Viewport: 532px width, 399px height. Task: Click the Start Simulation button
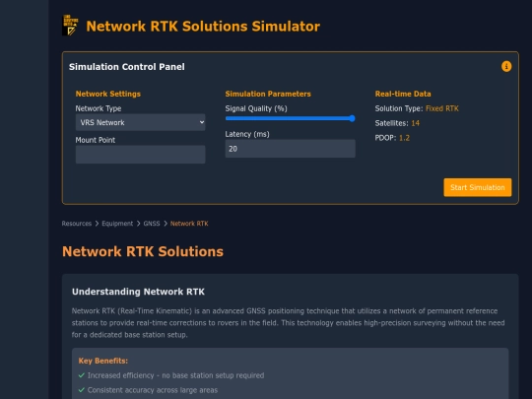(478, 187)
